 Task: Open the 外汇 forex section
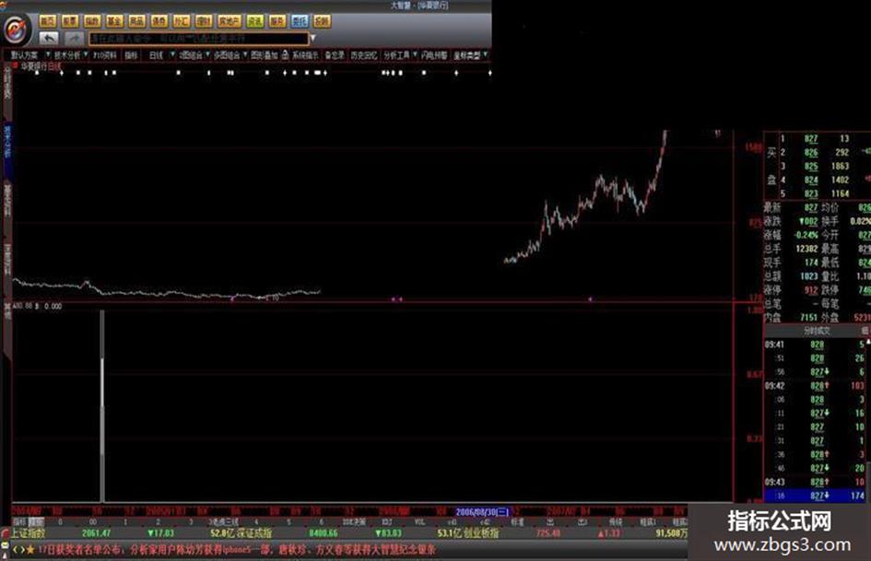[x=181, y=21]
